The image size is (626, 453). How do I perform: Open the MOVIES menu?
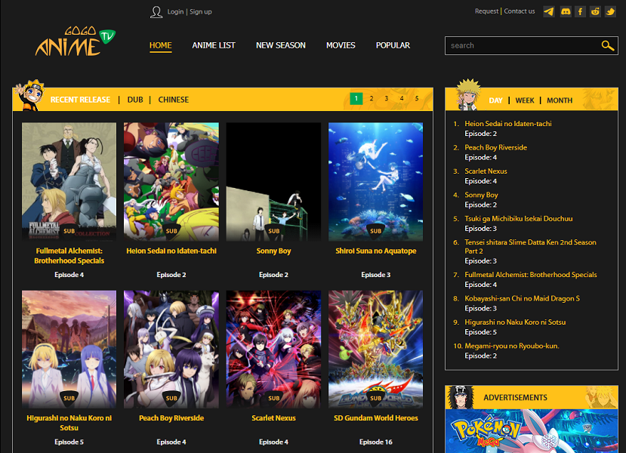coord(341,45)
